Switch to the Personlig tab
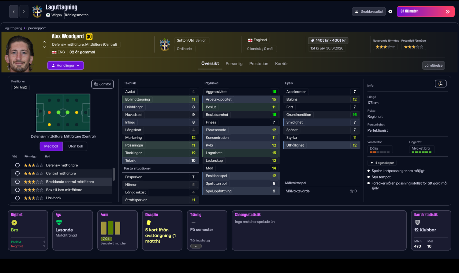The image size is (459, 273). click(x=234, y=64)
